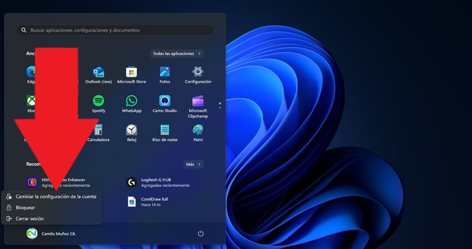
Task: Focus the Buscar aplicaciones search field
Action: point(115,30)
